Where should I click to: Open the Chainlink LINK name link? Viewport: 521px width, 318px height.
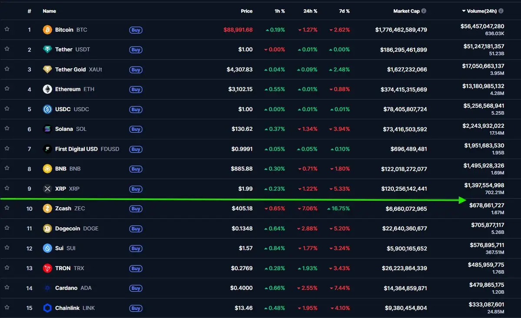coord(75,308)
